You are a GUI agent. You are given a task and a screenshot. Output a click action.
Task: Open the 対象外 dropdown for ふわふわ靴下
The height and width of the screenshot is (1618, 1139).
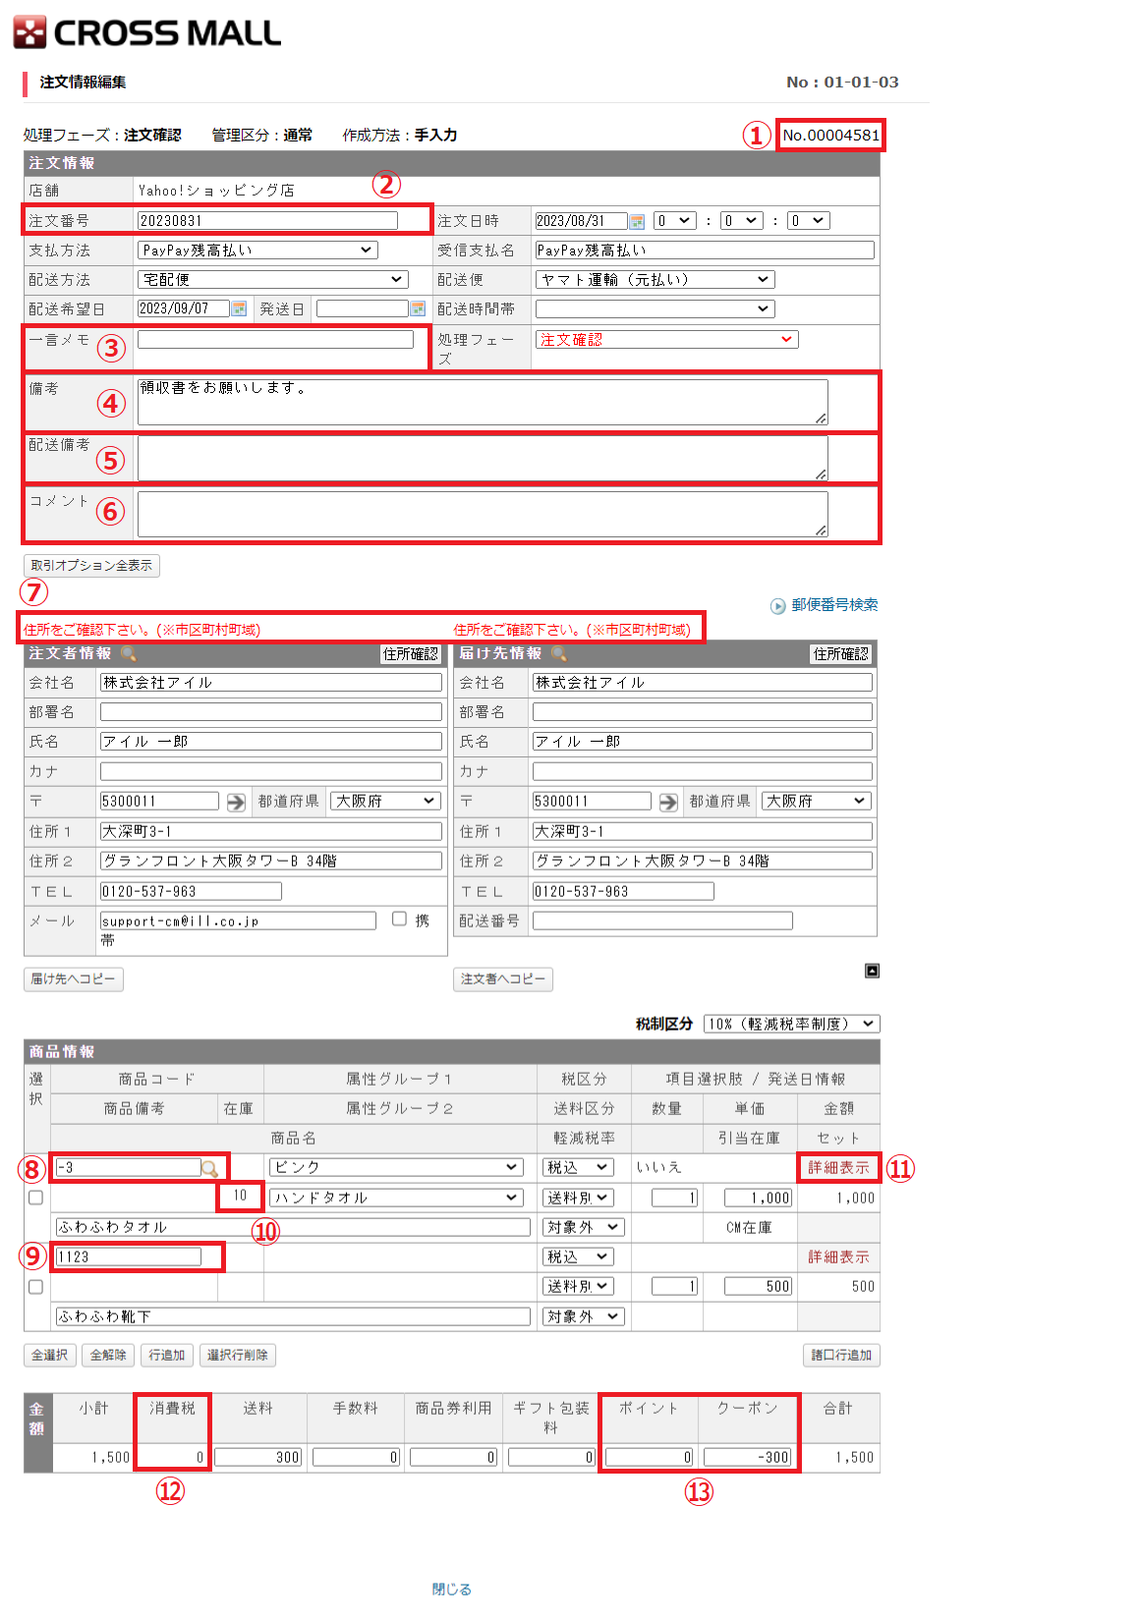[584, 1316]
